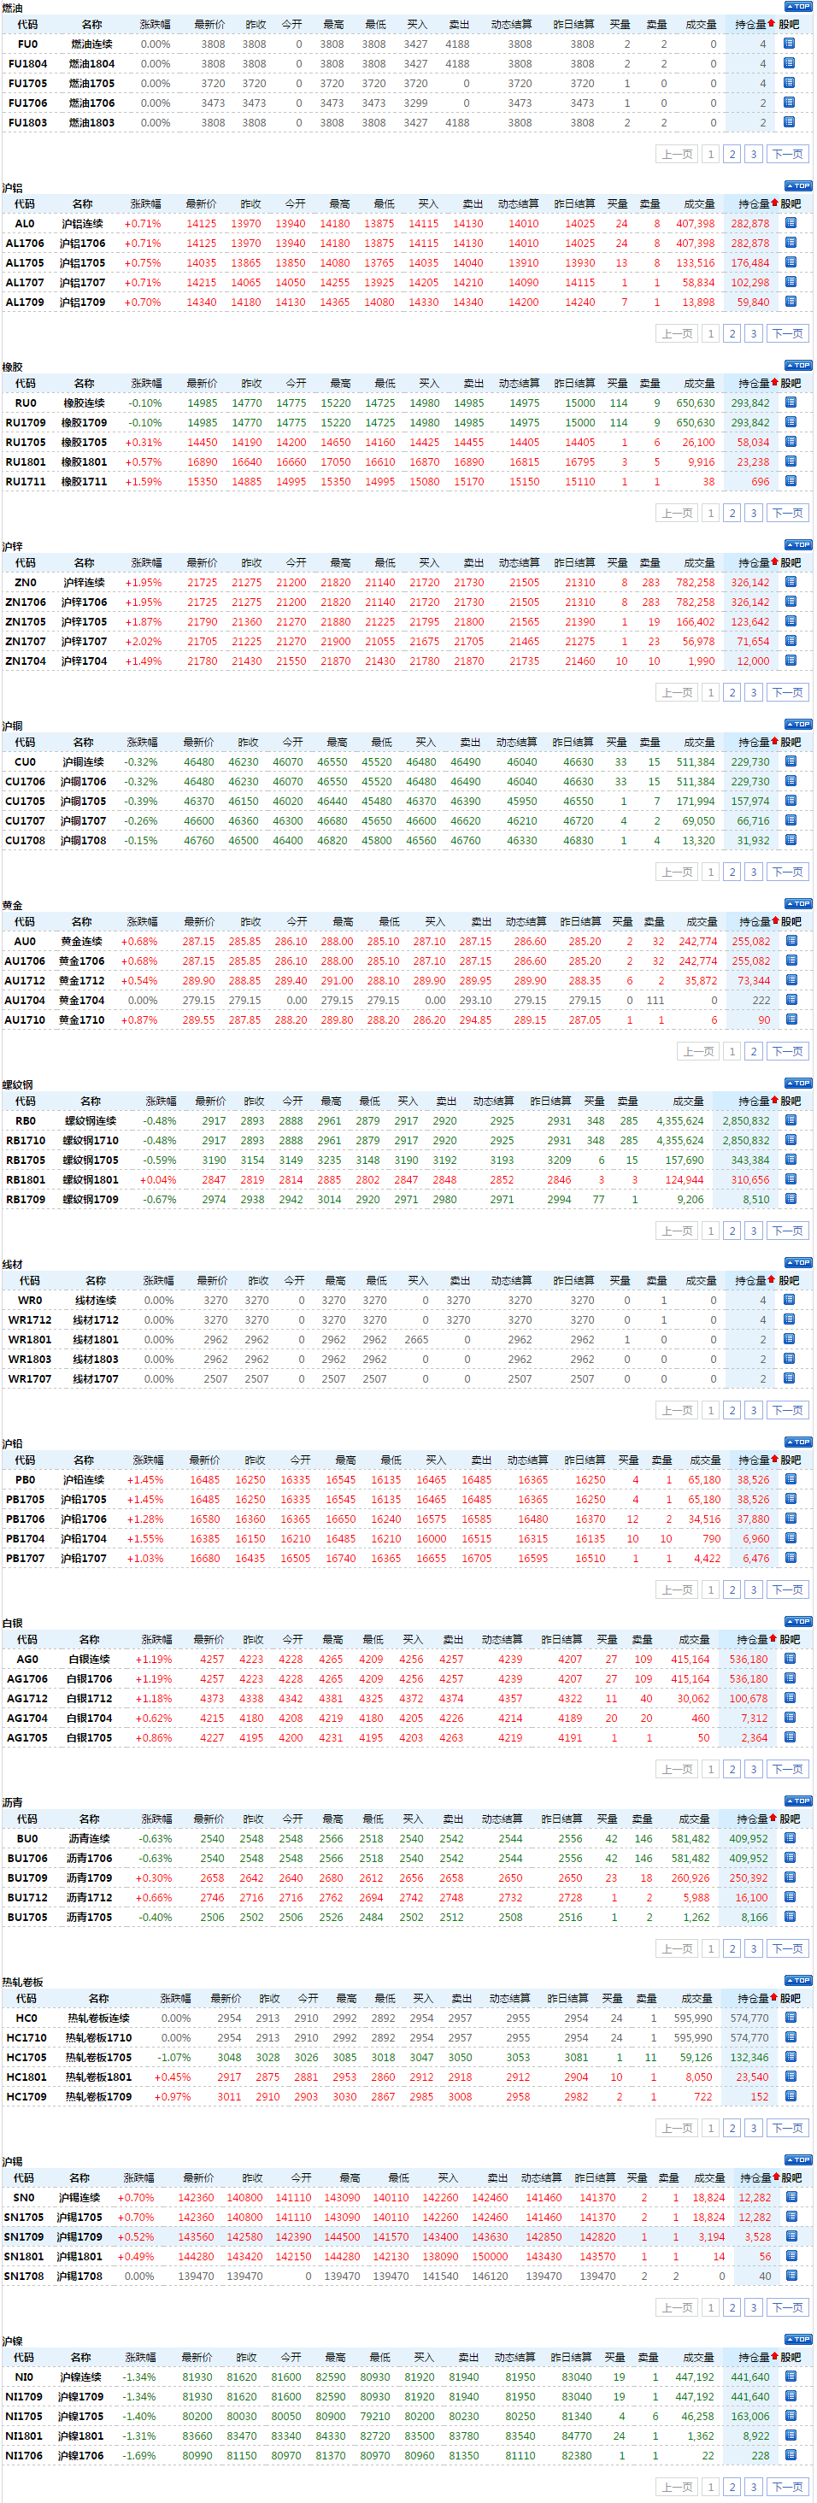Click 涨跌幅 value -1.69% in NI1706 row

coord(139,2455)
